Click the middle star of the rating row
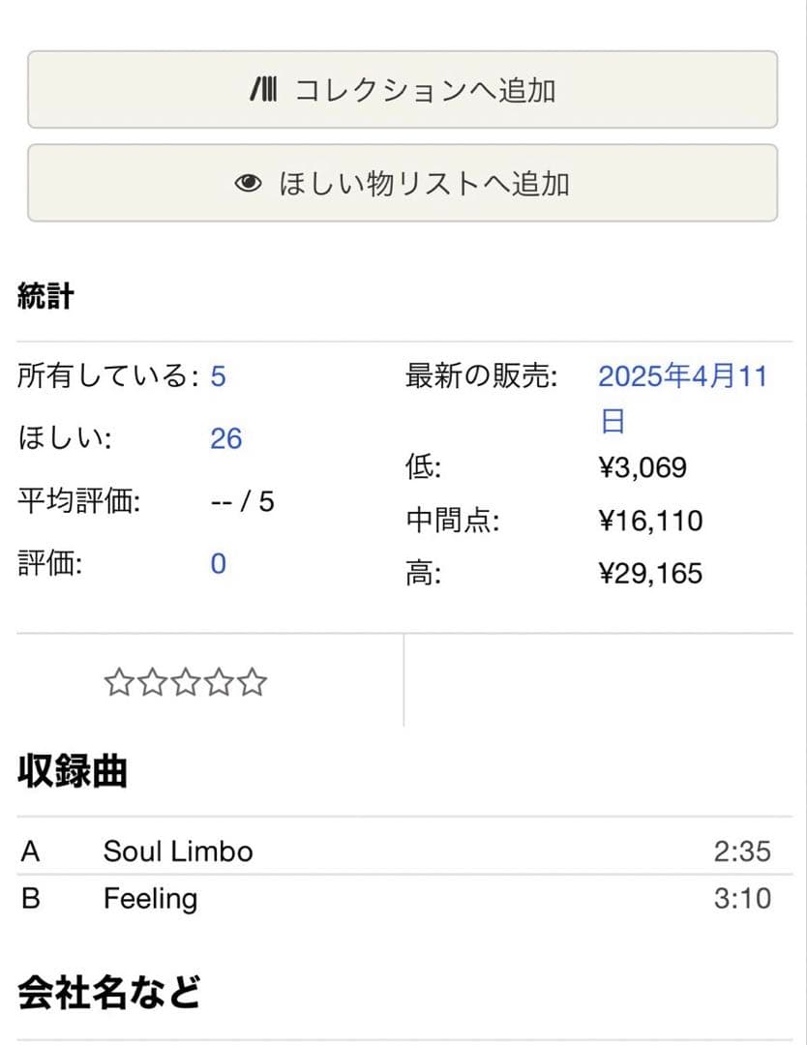The height and width of the screenshot is (1045, 807). click(184, 682)
